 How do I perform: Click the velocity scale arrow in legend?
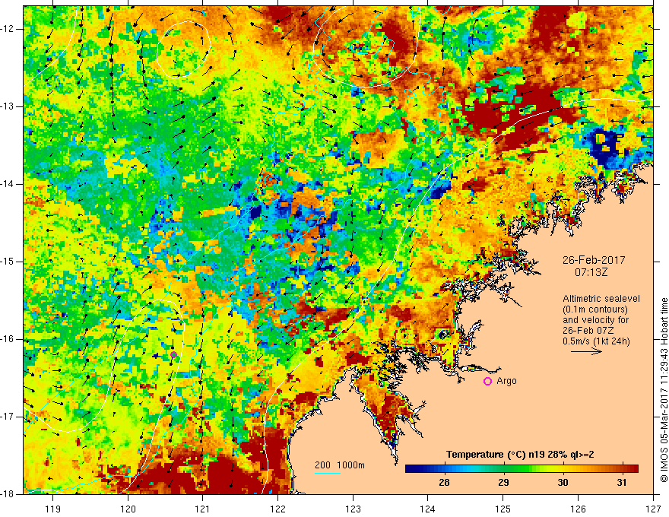(x=586, y=351)
